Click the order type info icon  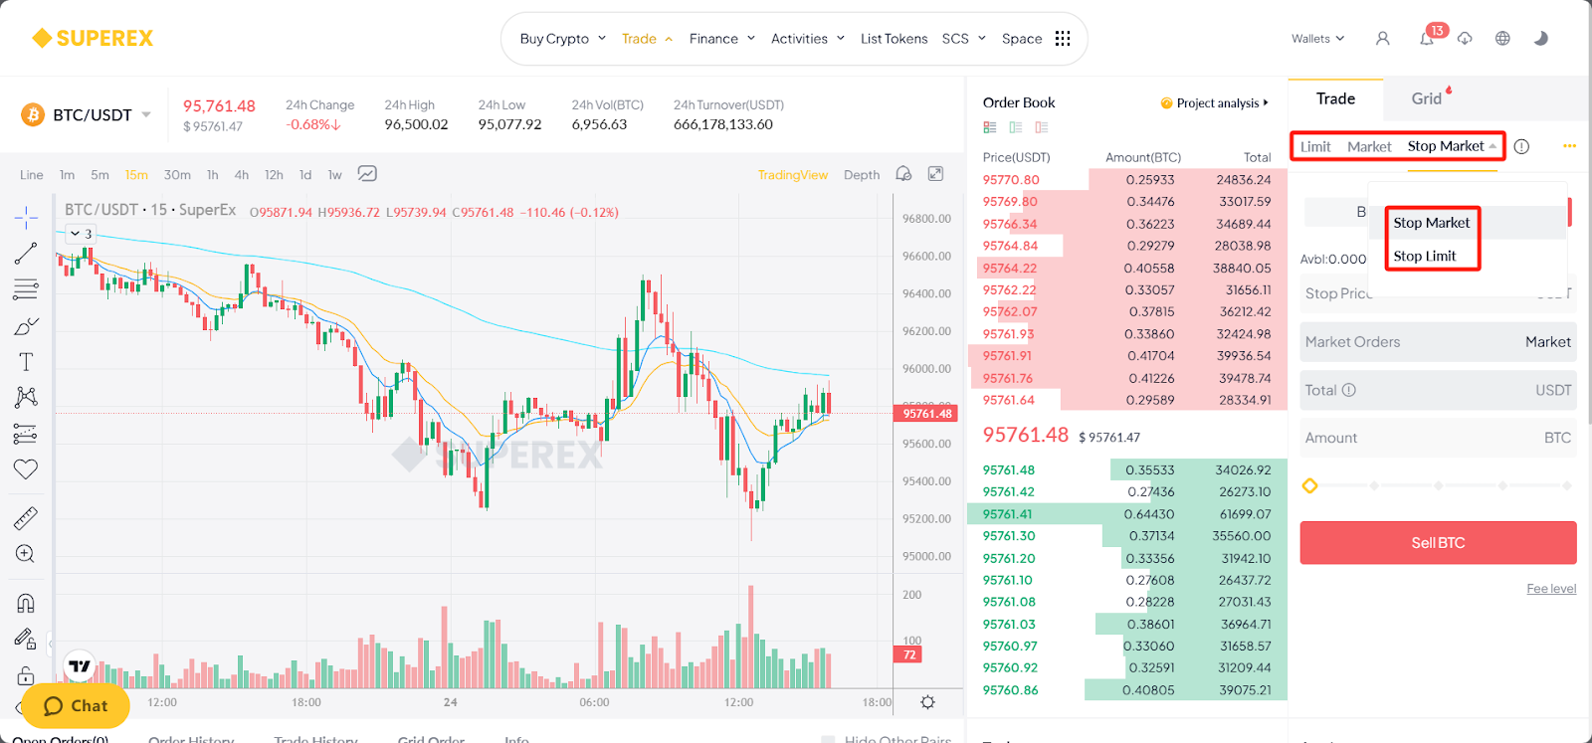(1521, 146)
